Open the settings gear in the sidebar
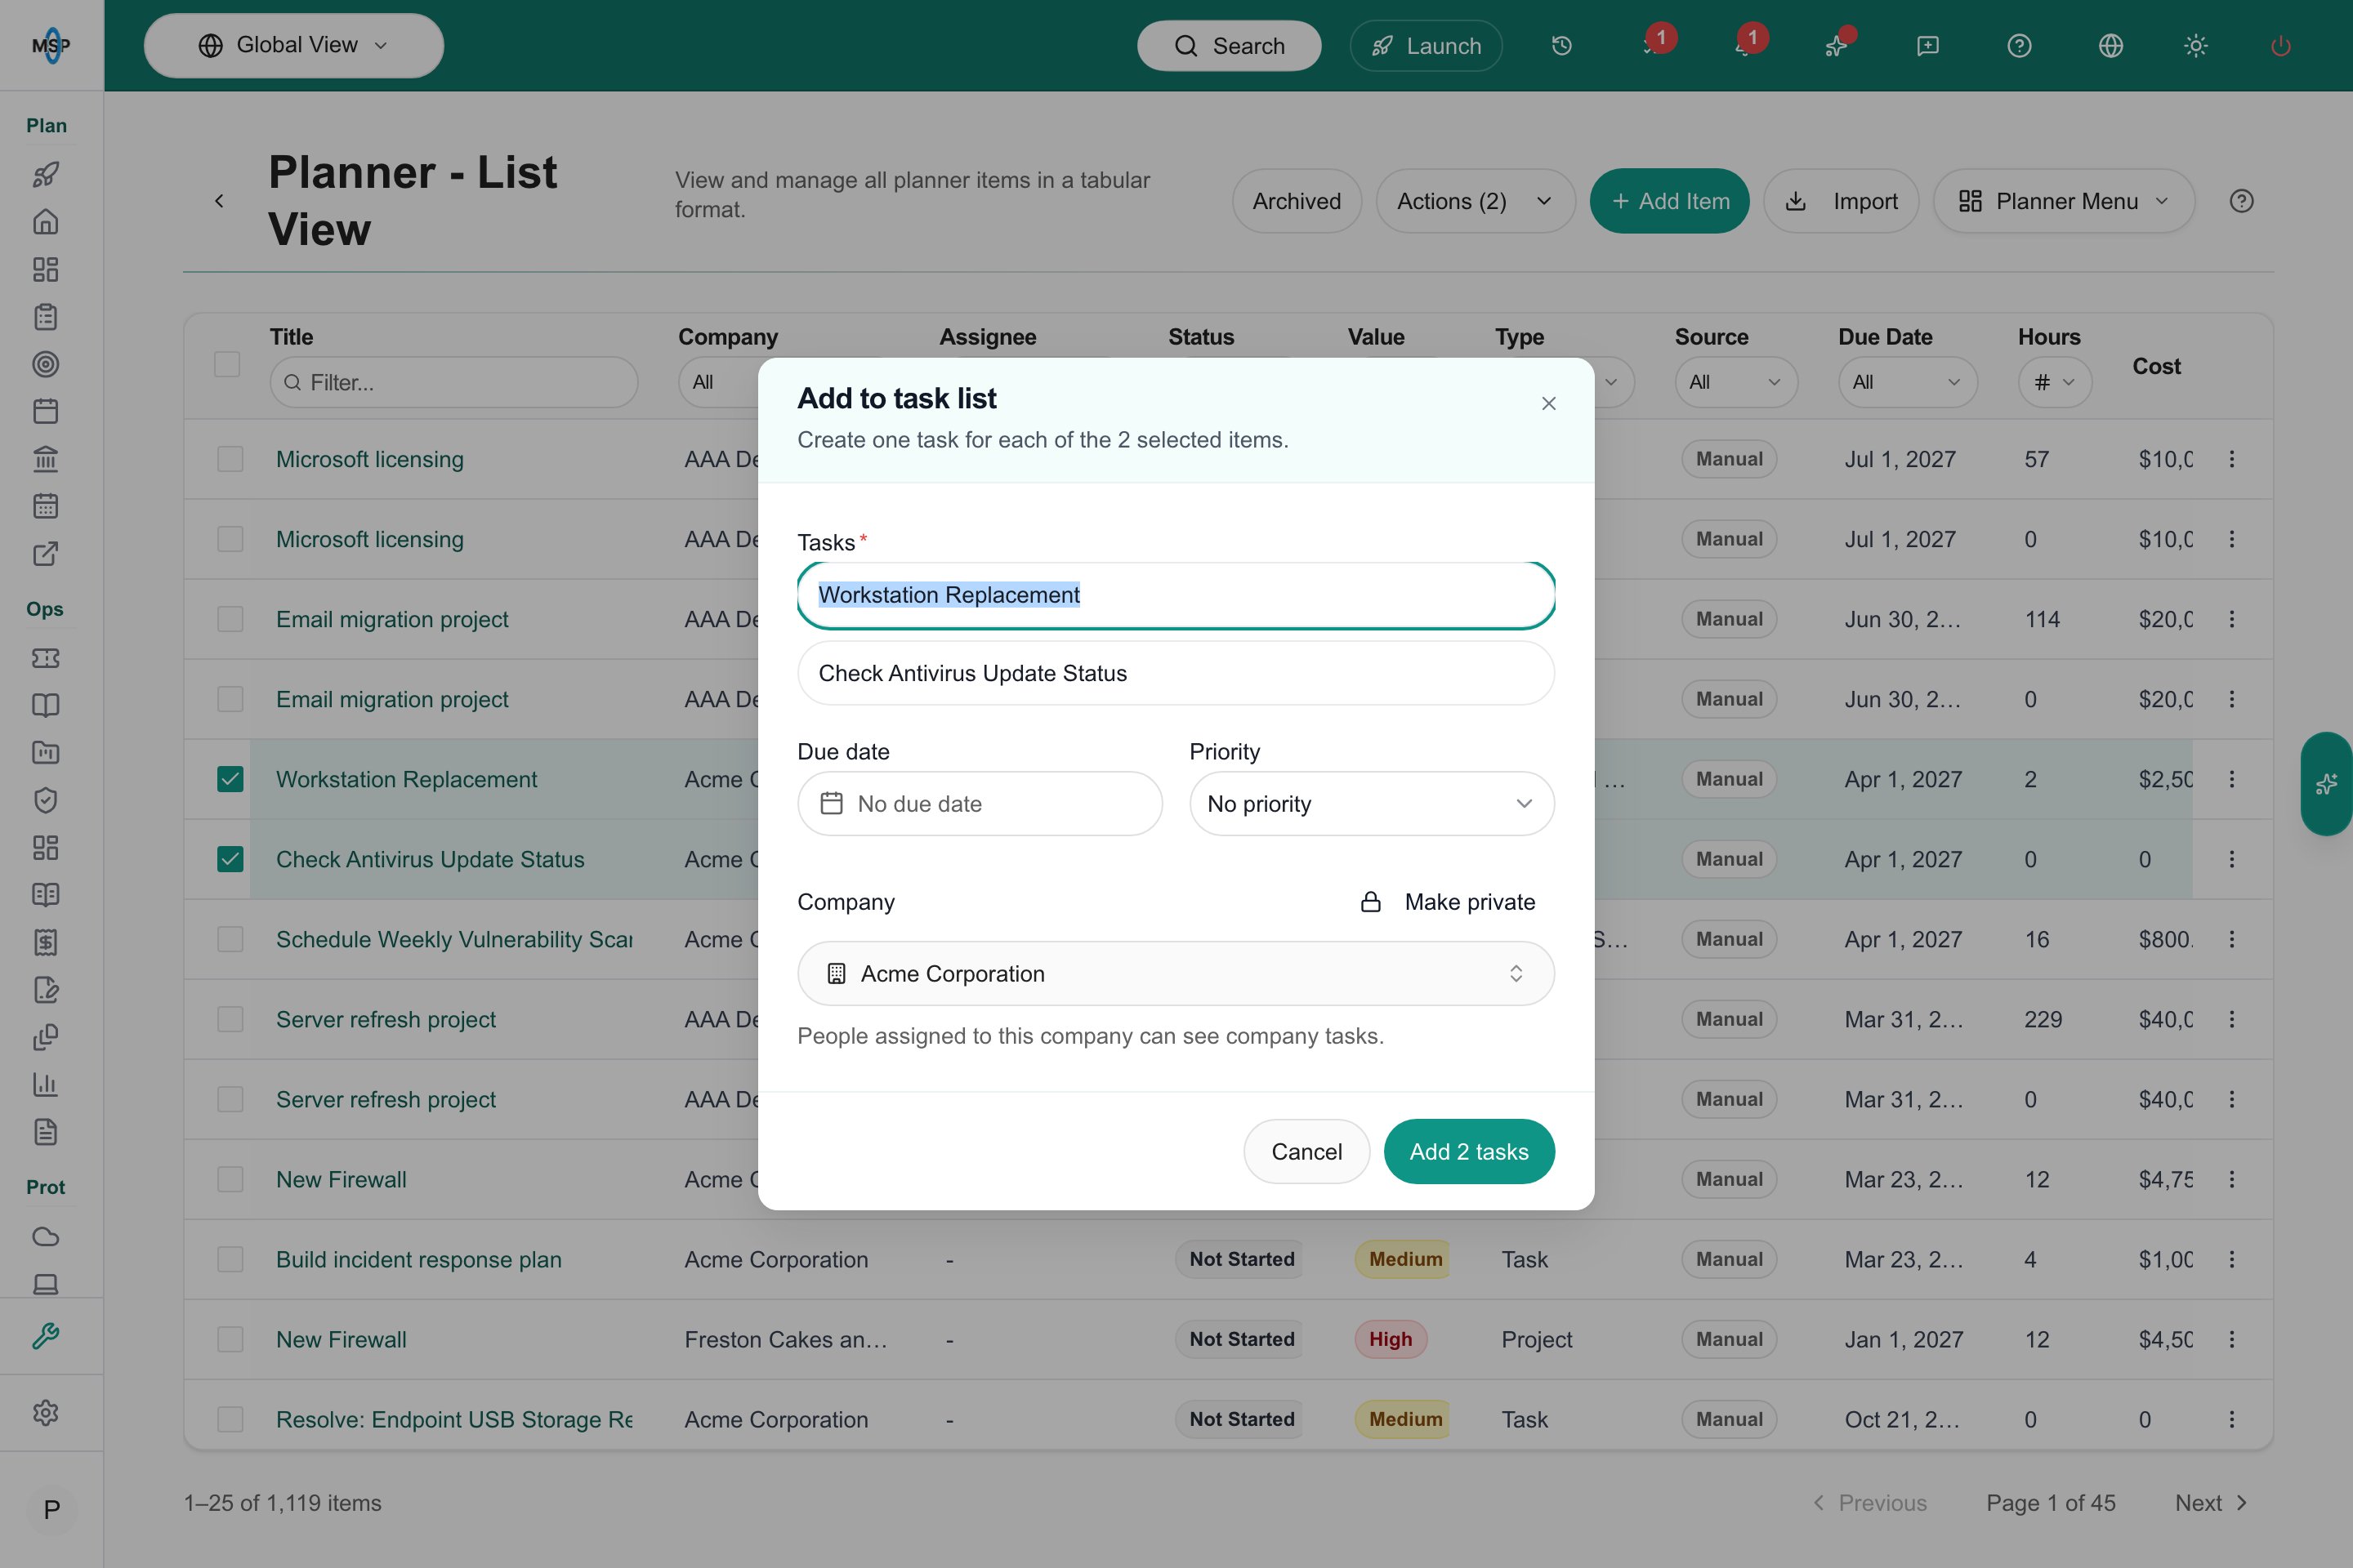The height and width of the screenshot is (1568, 2353). [x=45, y=1413]
